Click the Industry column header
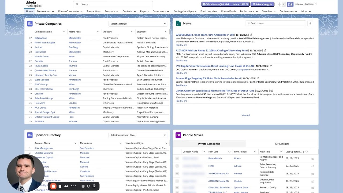The image size is (343, 193). 107,32
